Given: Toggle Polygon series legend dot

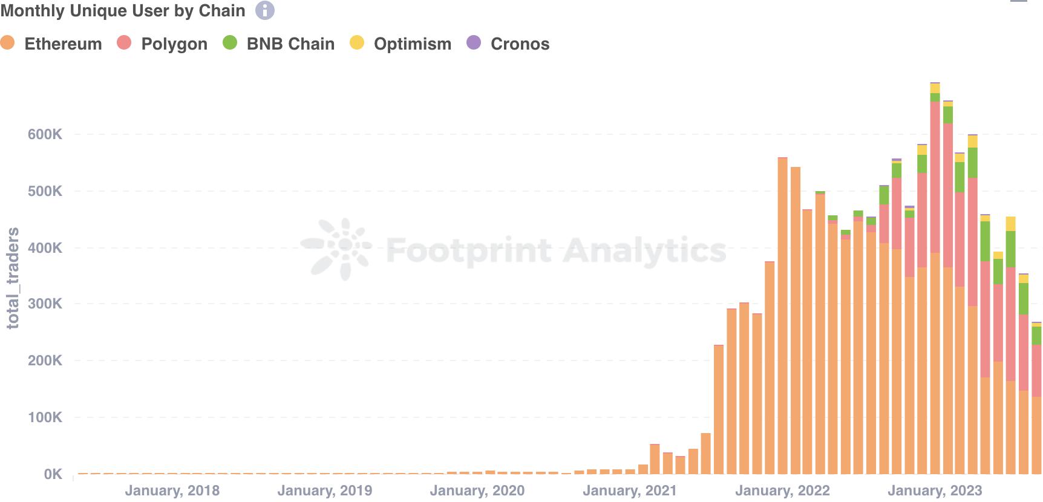Looking at the screenshot, I should [x=124, y=42].
